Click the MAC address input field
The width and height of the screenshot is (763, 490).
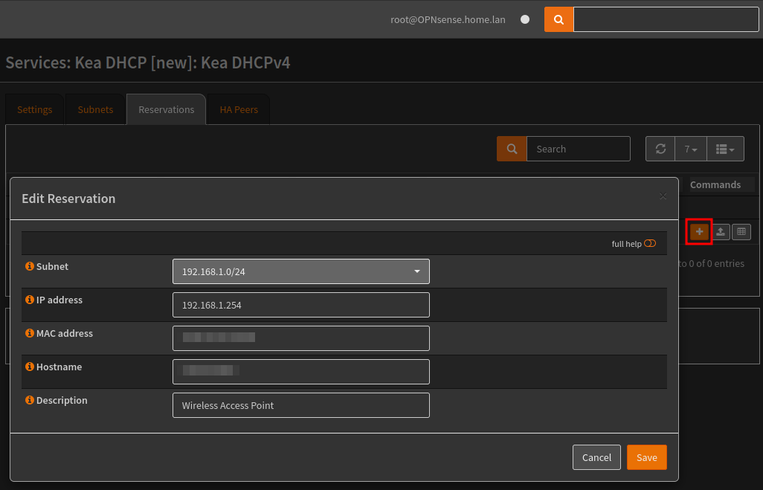click(300, 338)
